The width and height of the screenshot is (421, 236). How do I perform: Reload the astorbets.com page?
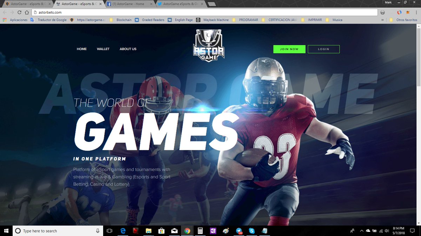tap(20, 12)
